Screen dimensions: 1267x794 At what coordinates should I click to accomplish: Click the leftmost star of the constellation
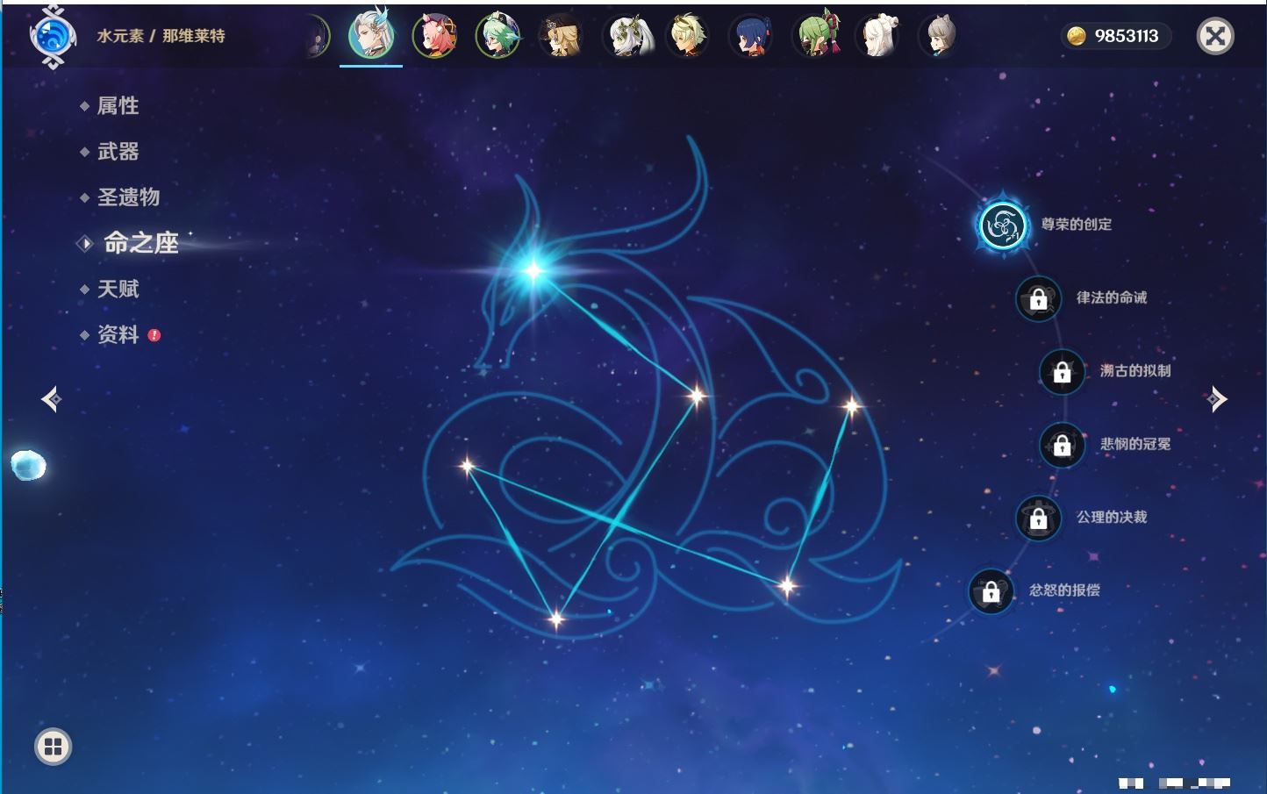(467, 466)
